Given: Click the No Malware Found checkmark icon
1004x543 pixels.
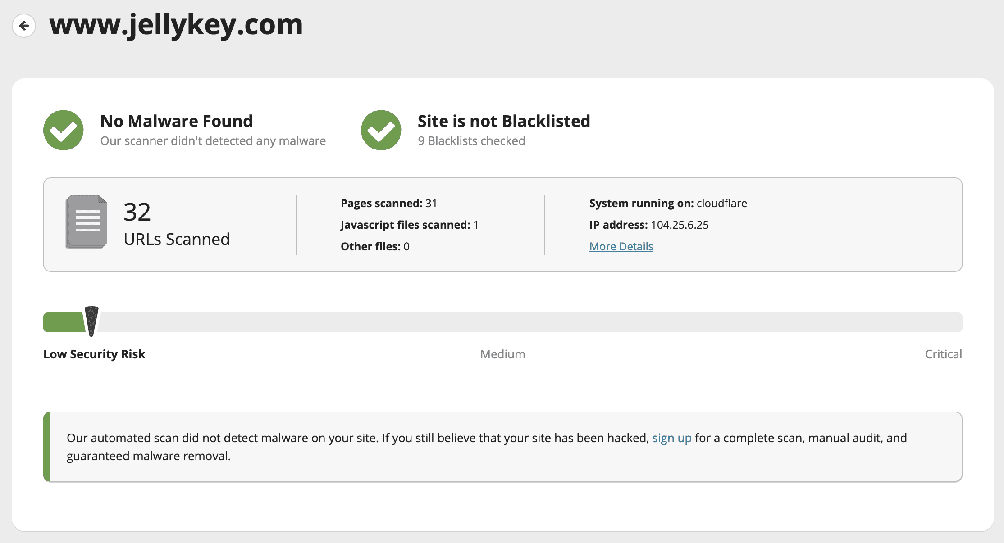Looking at the screenshot, I should 64,130.
